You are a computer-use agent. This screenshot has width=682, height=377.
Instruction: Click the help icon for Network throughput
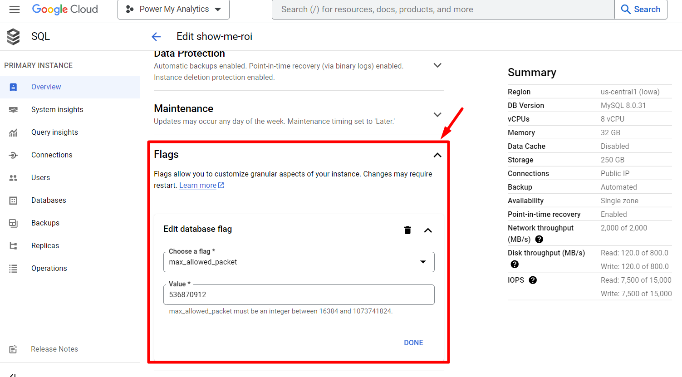pos(539,240)
